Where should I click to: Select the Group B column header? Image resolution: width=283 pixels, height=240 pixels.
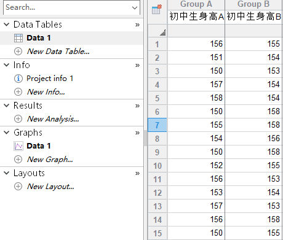(253, 4)
